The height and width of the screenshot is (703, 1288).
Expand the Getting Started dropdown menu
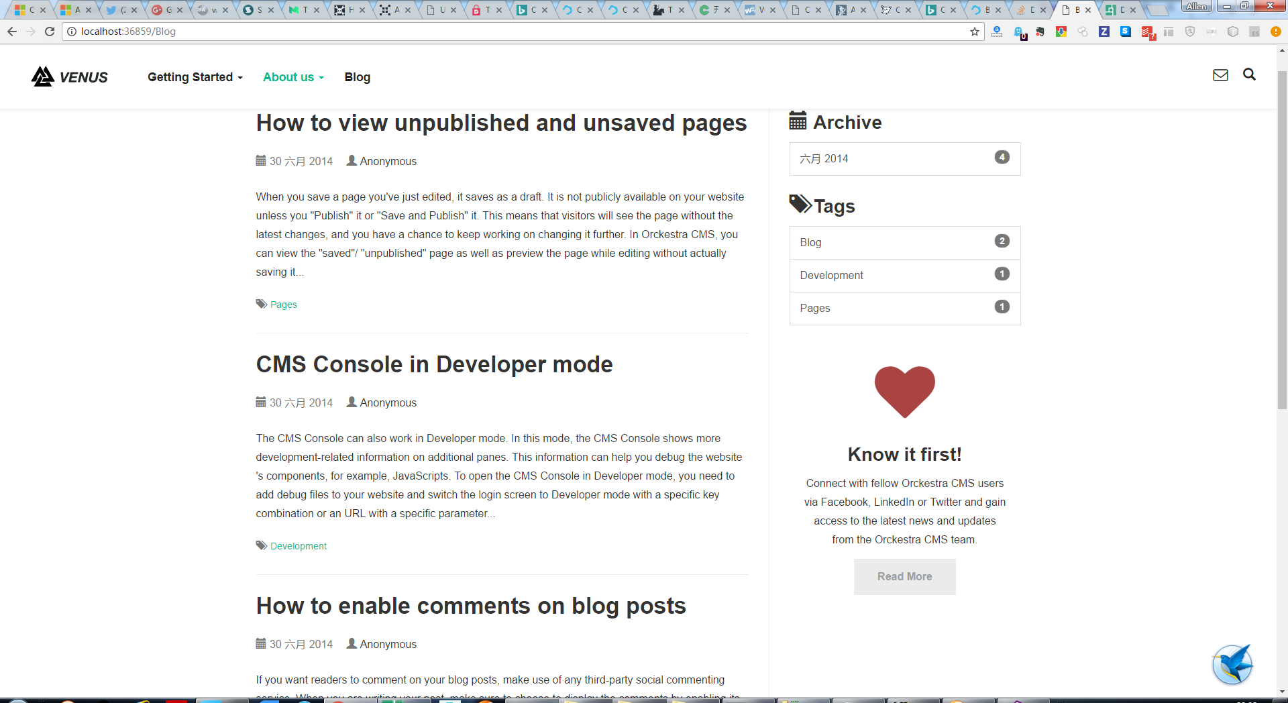click(195, 77)
